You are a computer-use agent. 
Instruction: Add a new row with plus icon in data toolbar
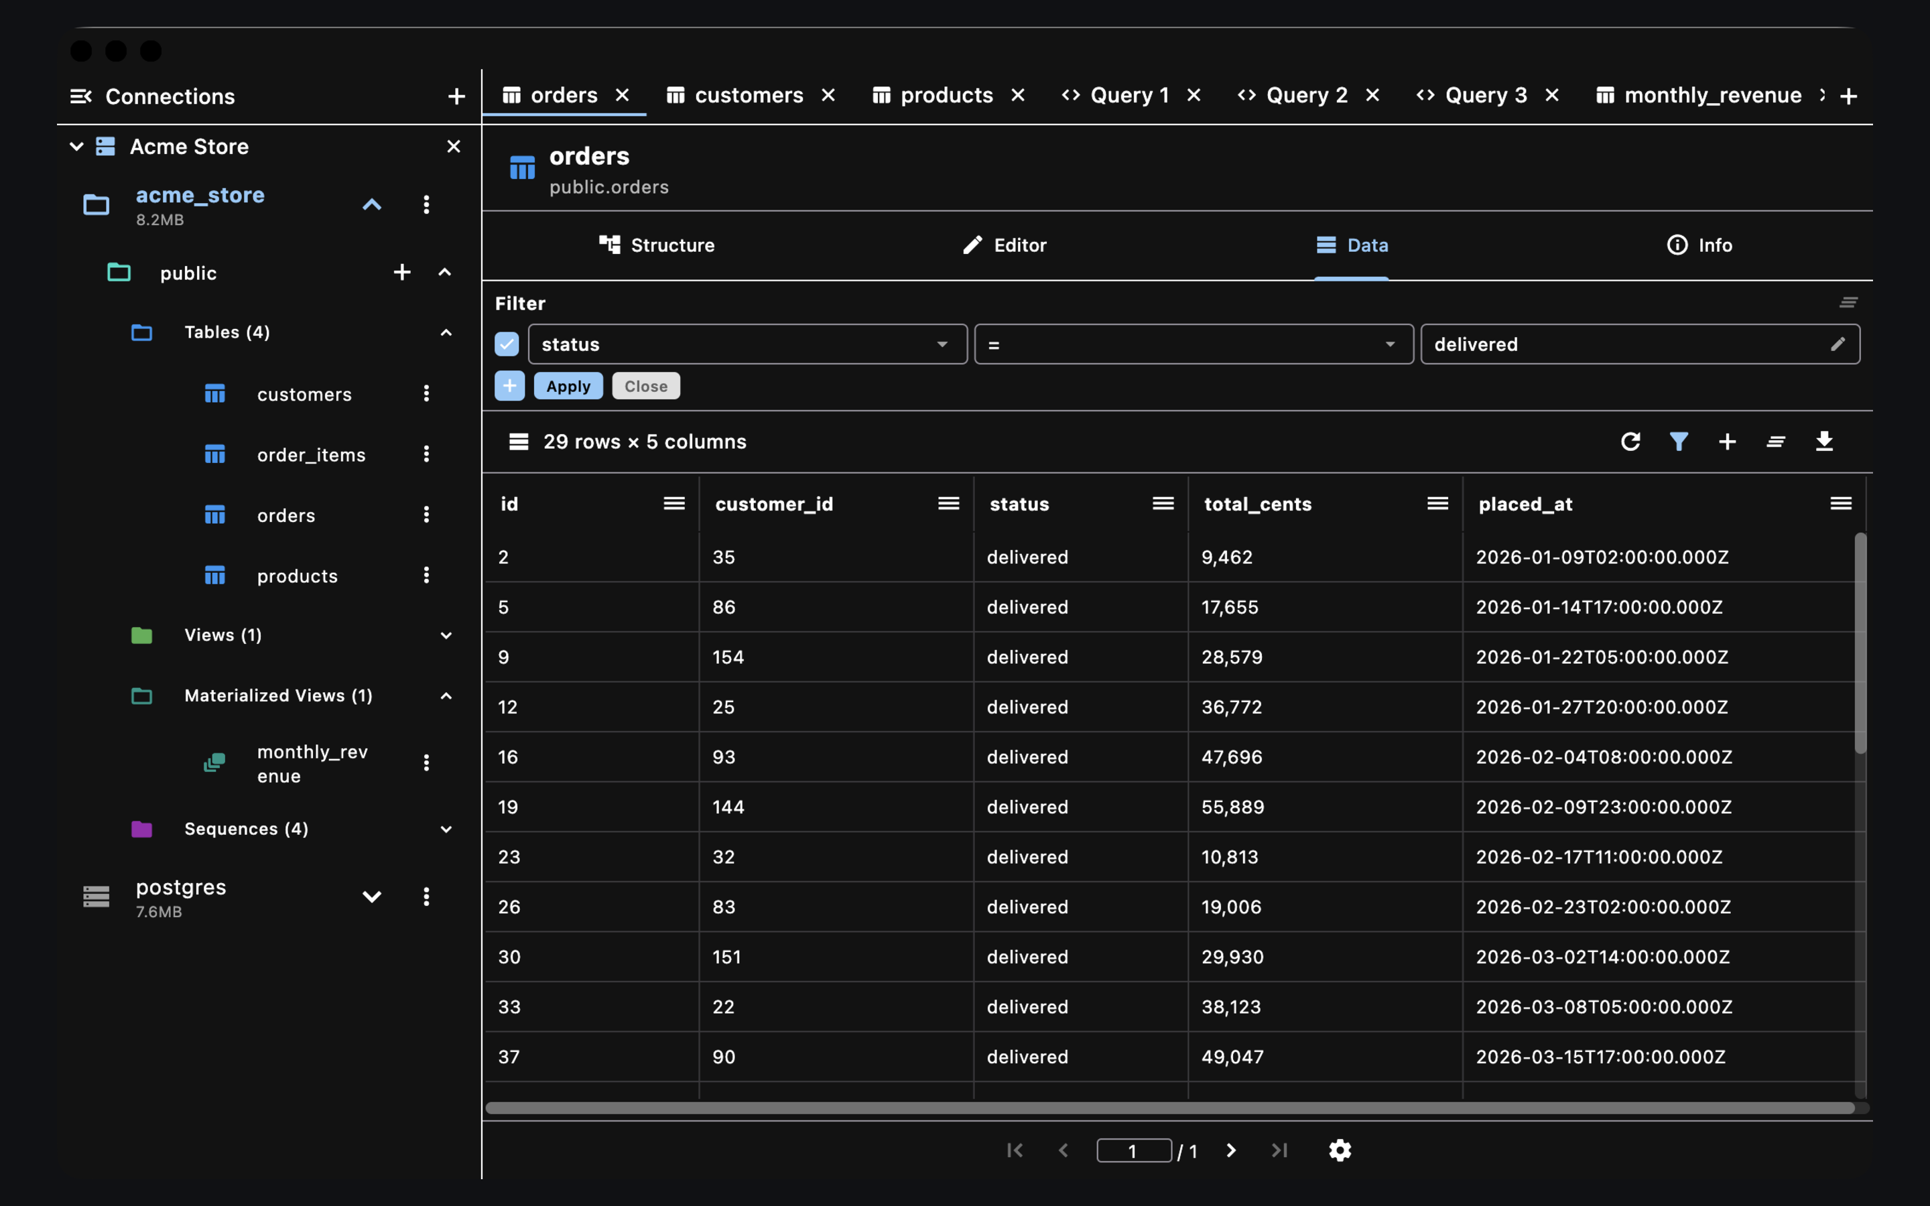click(x=1727, y=441)
